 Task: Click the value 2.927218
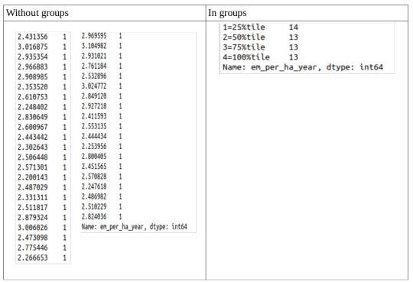[94, 106]
